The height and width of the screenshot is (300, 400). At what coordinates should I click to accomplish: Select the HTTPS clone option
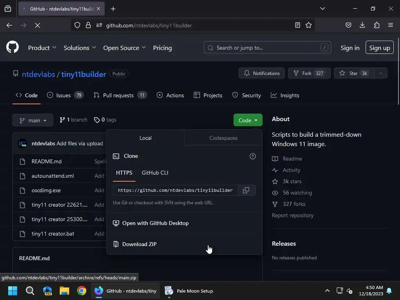point(124,173)
